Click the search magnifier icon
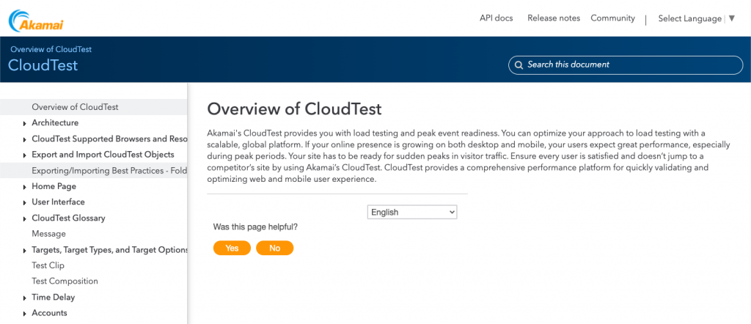The image size is (751, 324). [519, 65]
